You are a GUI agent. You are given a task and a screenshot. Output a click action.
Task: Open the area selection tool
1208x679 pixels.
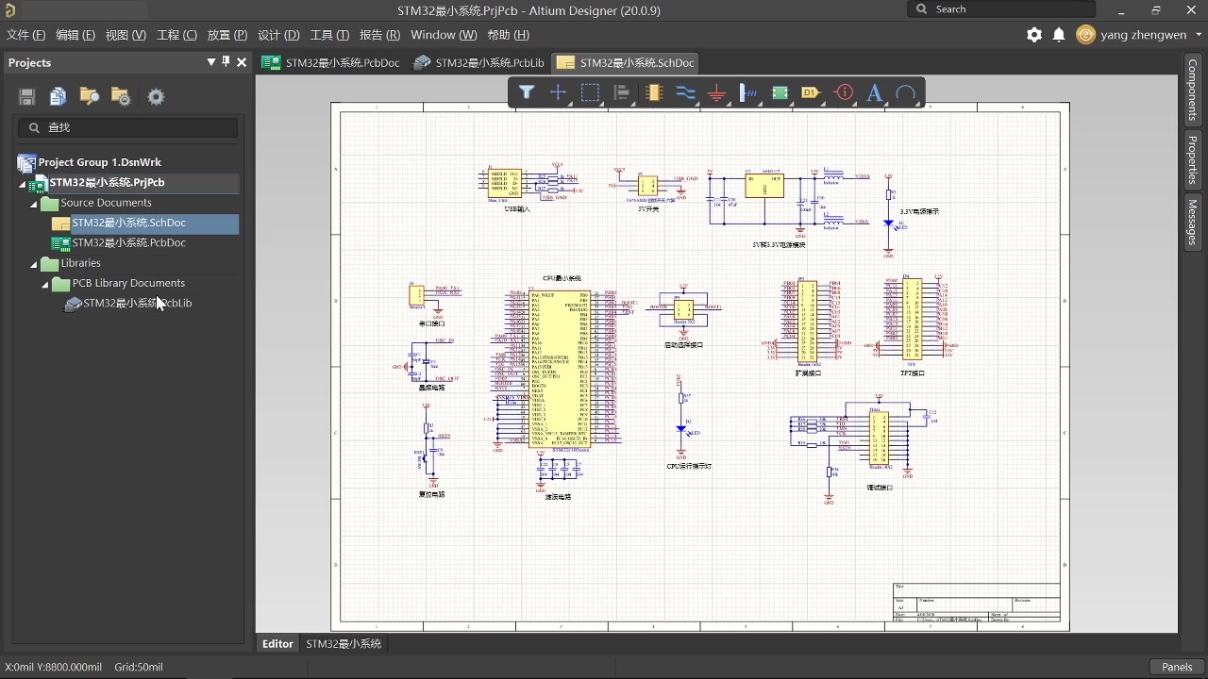(x=591, y=92)
